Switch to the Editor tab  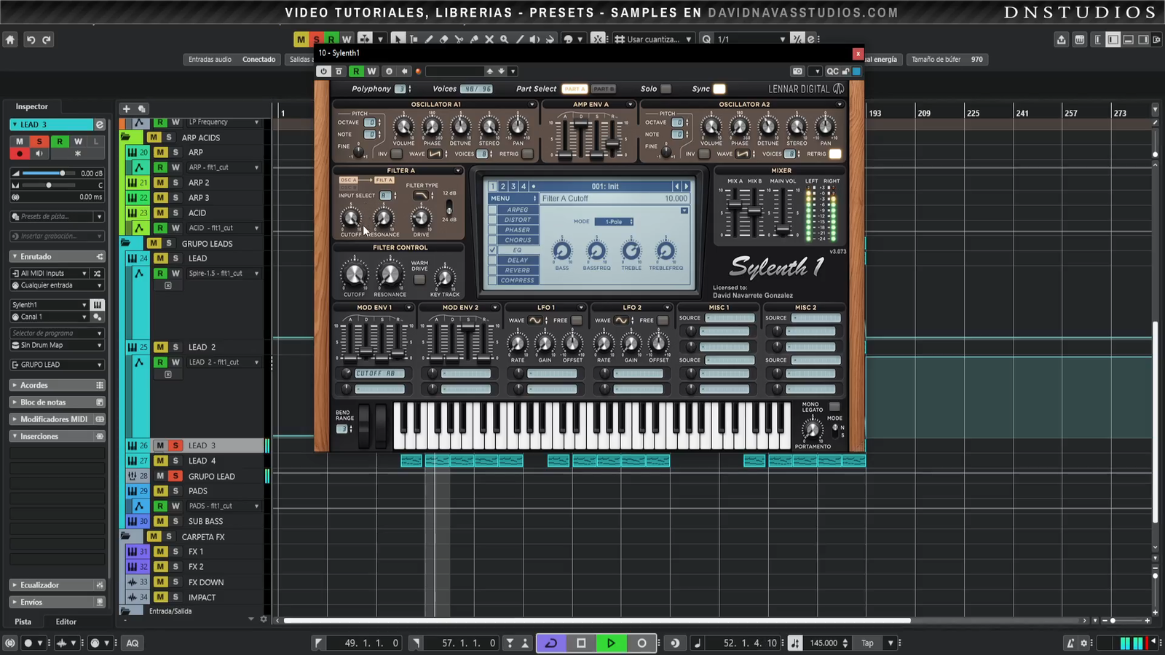pyautogui.click(x=66, y=622)
